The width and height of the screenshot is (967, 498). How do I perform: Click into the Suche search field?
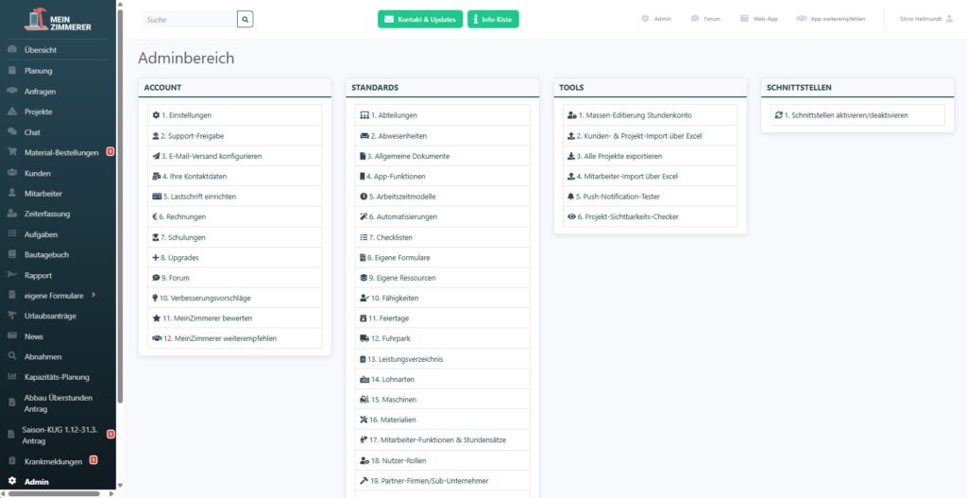[189, 19]
